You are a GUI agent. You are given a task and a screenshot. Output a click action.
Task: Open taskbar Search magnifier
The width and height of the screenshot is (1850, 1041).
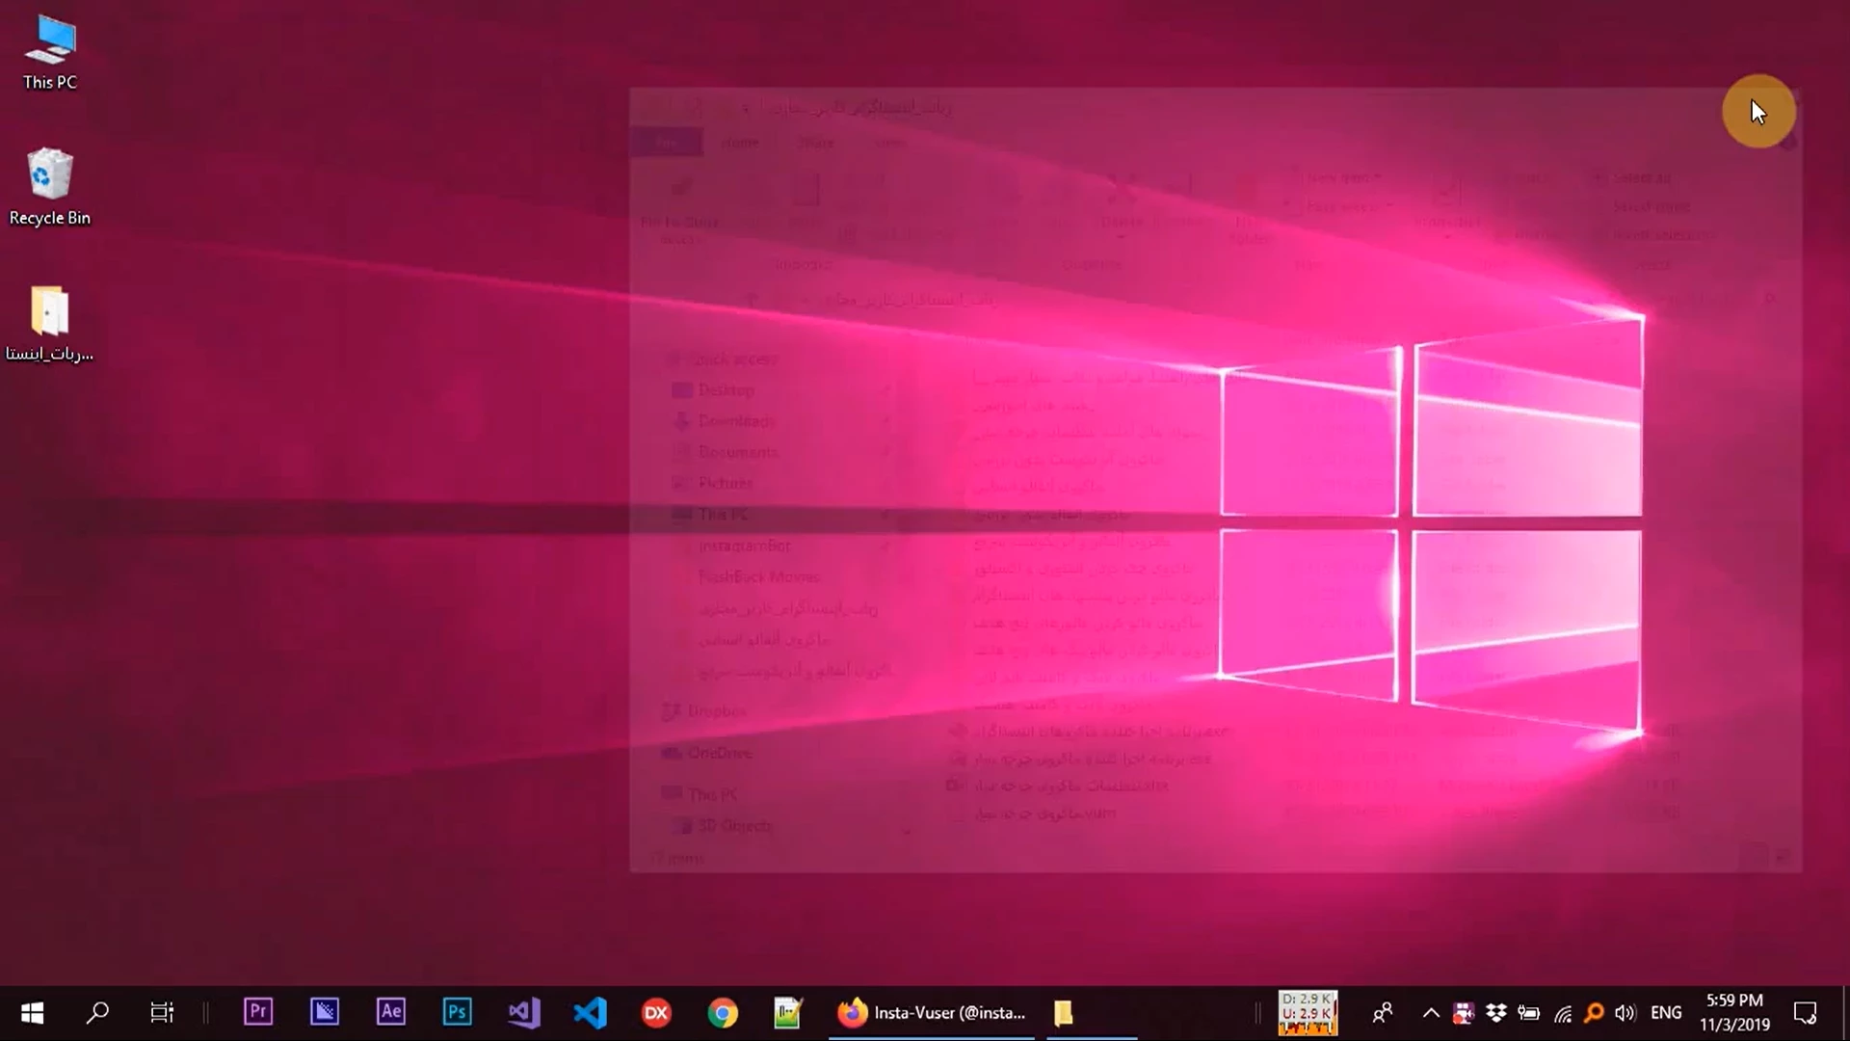(x=97, y=1012)
